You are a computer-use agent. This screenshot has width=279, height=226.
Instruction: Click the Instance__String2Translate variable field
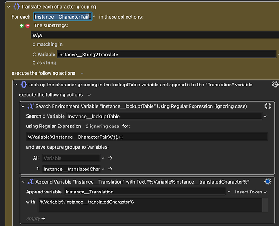166,54
